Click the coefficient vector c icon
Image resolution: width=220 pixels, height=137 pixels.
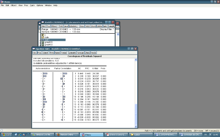pos(43,35)
